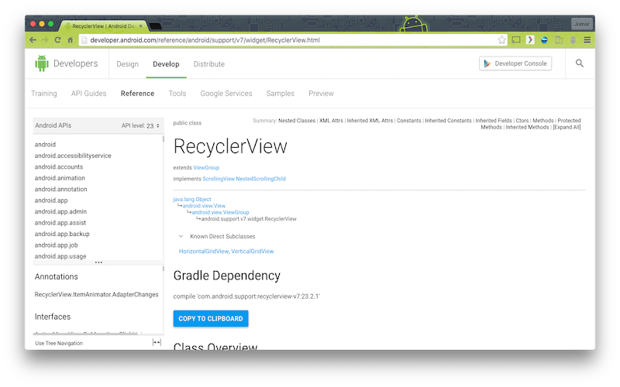The width and height of the screenshot is (620, 387).
Task: Click the Copy to Clipboard button
Action: point(211,319)
